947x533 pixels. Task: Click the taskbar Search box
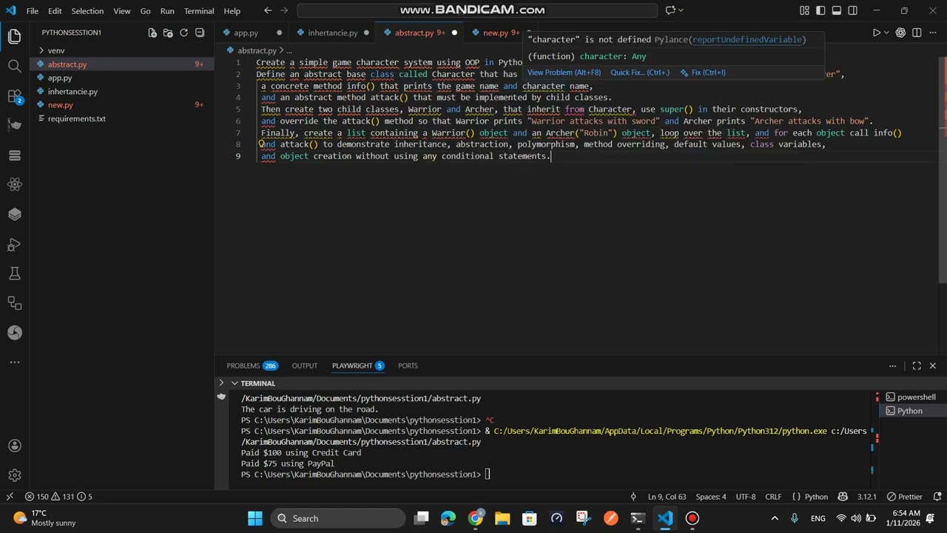338,518
